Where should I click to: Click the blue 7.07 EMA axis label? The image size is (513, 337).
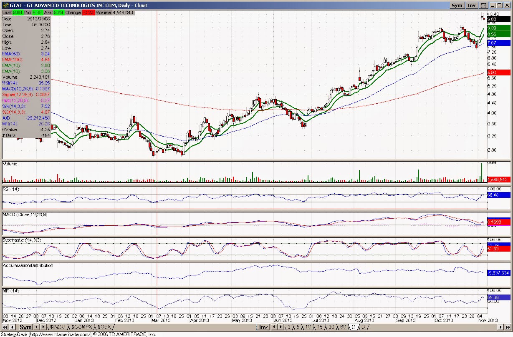click(499, 43)
